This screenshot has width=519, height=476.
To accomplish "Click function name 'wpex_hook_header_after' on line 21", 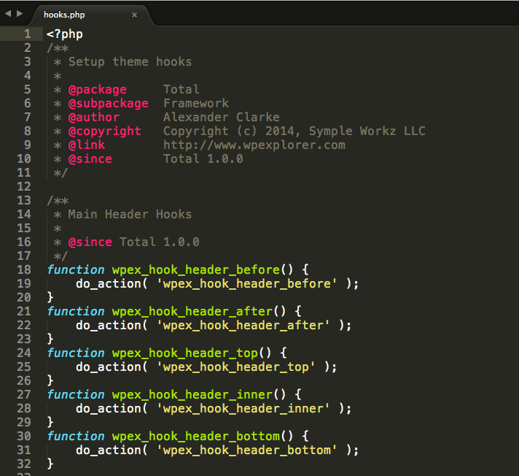I will click(x=192, y=312).
